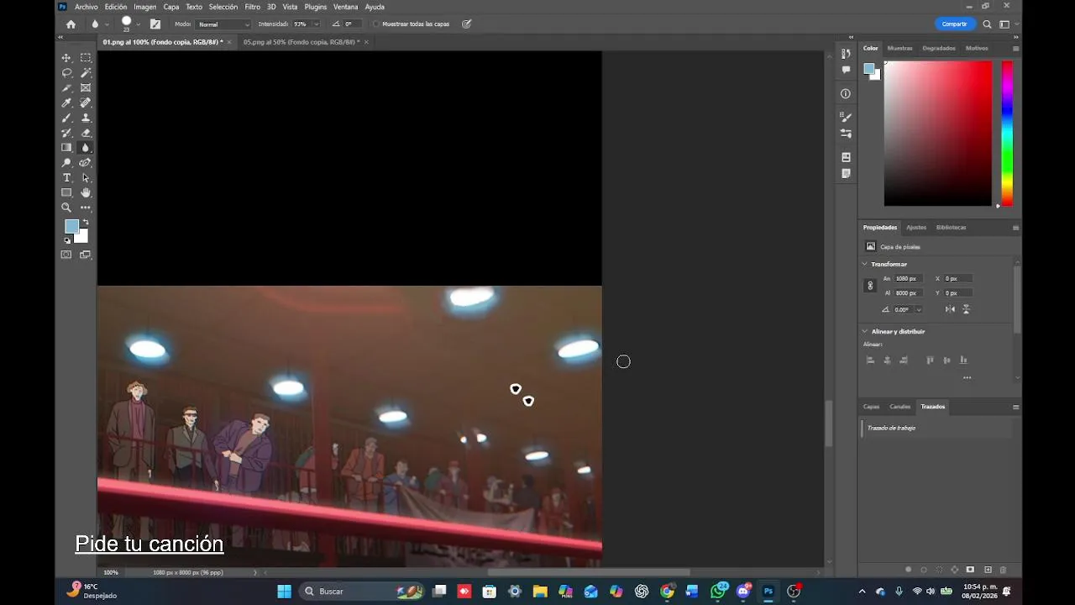Select the Healing Brush tool
The width and height of the screenshot is (1075, 605).
(86, 103)
